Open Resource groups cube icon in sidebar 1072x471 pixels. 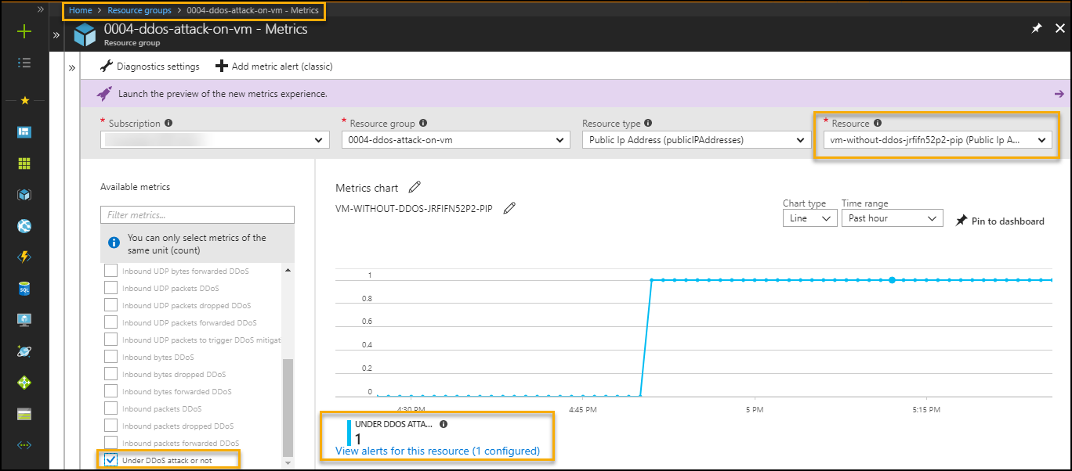click(24, 195)
